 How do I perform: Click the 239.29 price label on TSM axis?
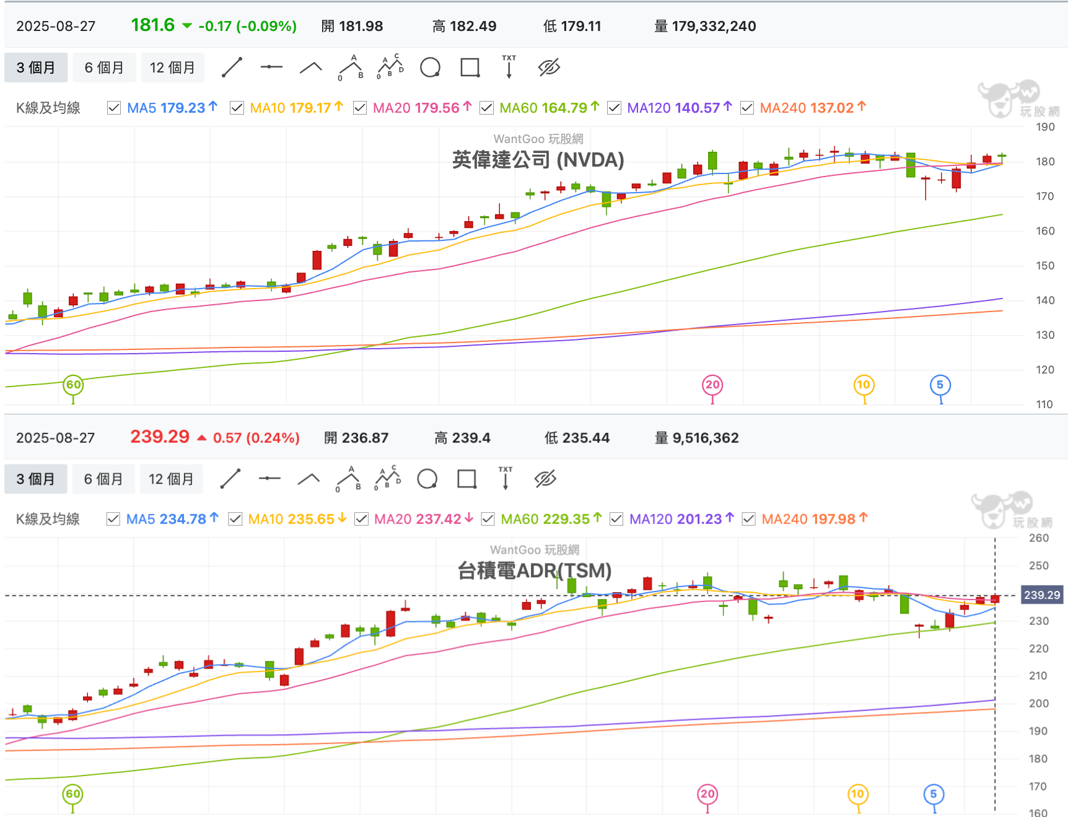point(1041,595)
